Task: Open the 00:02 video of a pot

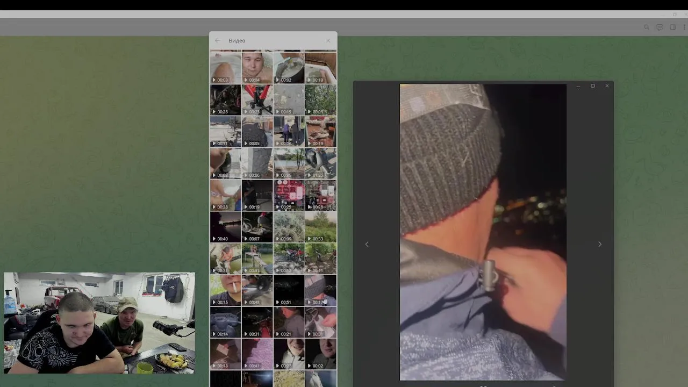Action: pyautogui.click(x=289, y=68)
